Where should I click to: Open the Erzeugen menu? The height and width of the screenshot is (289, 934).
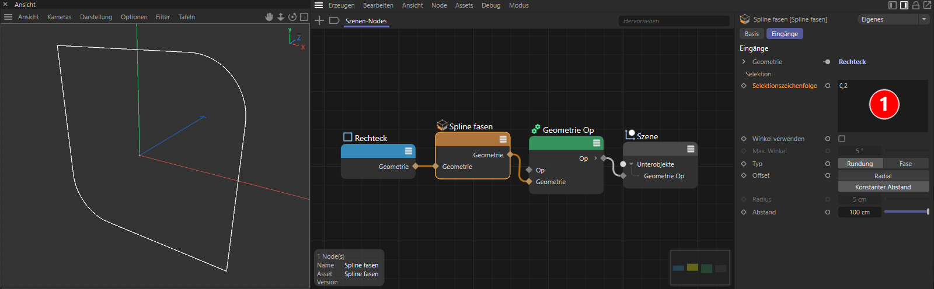[x=341, y=5]
